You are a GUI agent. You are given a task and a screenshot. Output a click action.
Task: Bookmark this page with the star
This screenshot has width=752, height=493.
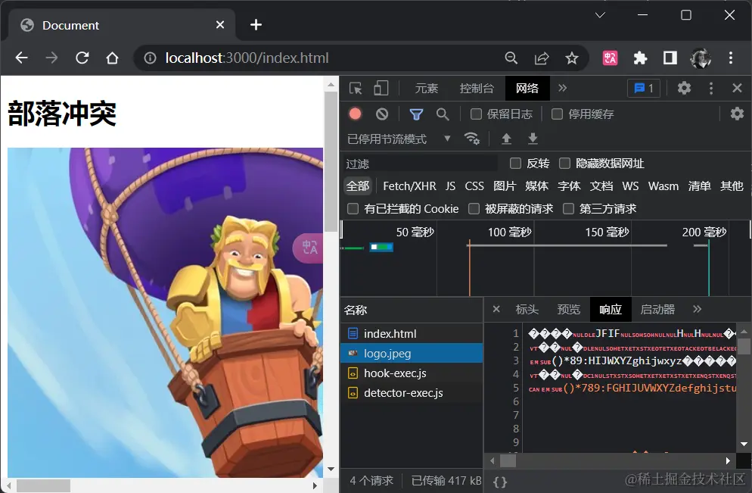pyautogui.click(x=572, y=58)
